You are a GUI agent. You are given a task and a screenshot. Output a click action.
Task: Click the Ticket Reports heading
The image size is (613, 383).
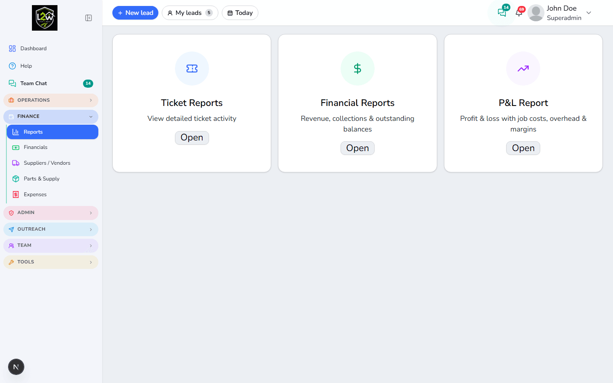(192, 103)
